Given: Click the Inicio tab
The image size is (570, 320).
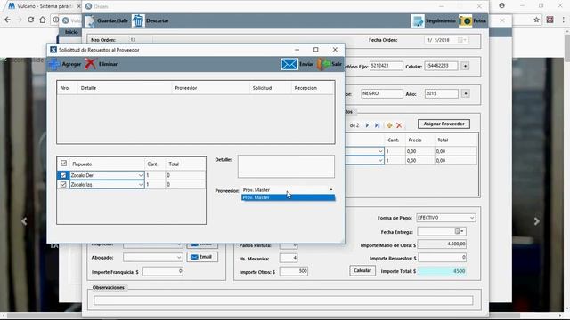Looking at the screenshot, I should pos(71,32).
